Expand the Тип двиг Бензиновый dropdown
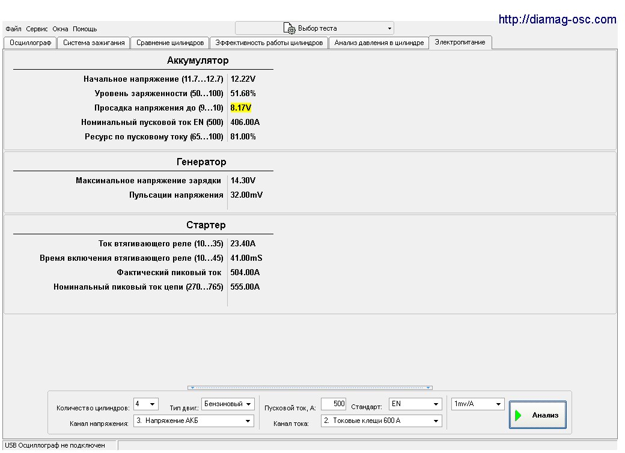625x453 pixels. pyautogui.click(x=228, y=404)
